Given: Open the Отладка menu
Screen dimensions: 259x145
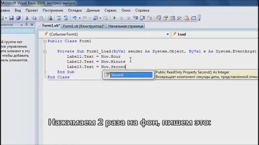Looking at the screenshot, I should tap(75, 10).
